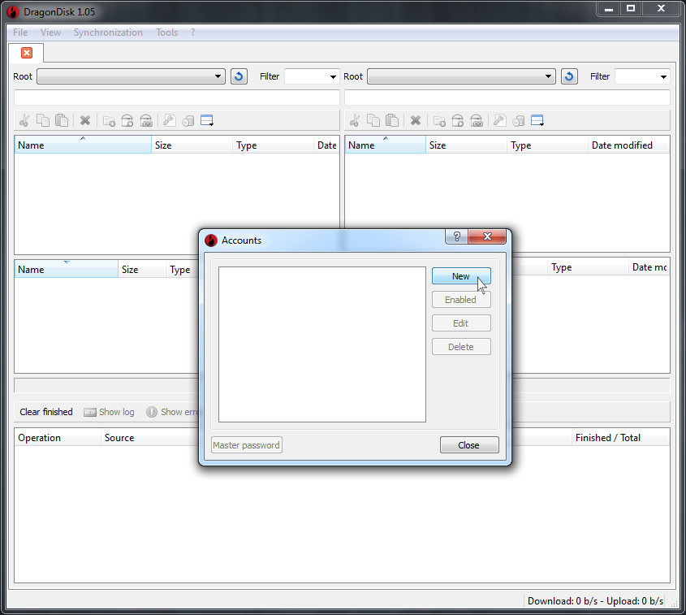Close the Accounts dialog with the Close button
Screen dimensions: 686x615
point(469,444)
